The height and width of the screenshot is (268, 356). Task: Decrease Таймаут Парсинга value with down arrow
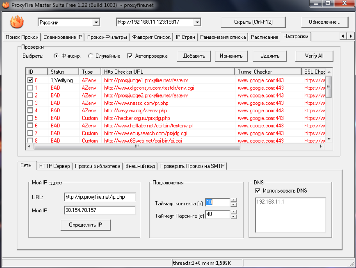coord(234,217)
